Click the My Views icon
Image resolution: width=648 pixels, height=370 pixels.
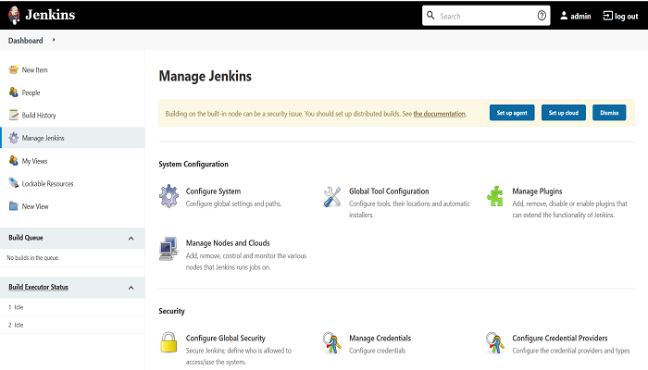pyautogui.click(x=14, y=160)
